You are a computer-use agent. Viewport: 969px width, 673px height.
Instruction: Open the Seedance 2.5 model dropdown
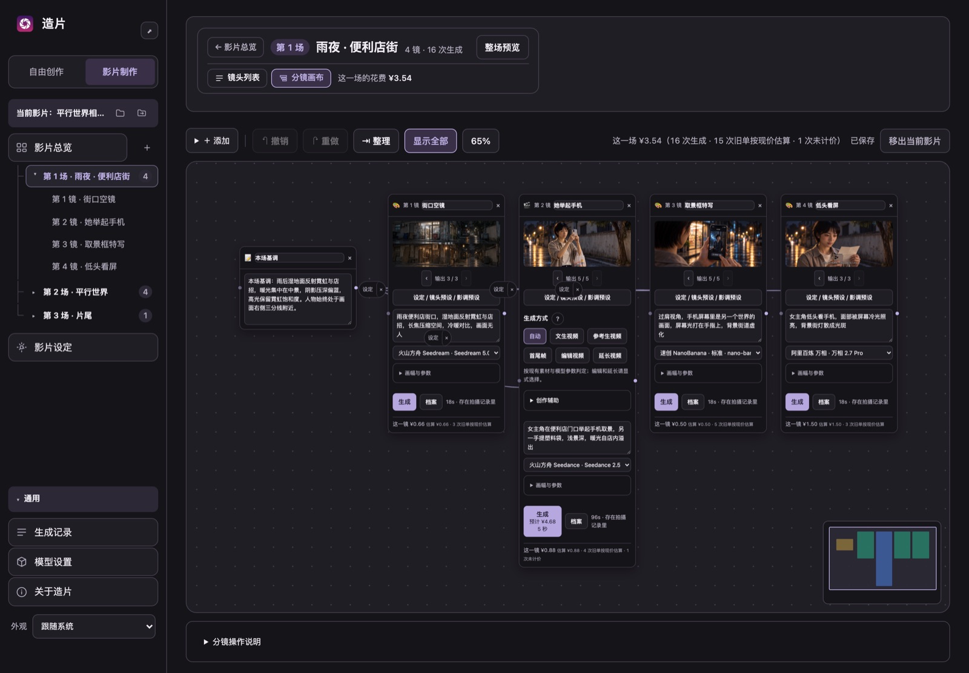[577, 465]
